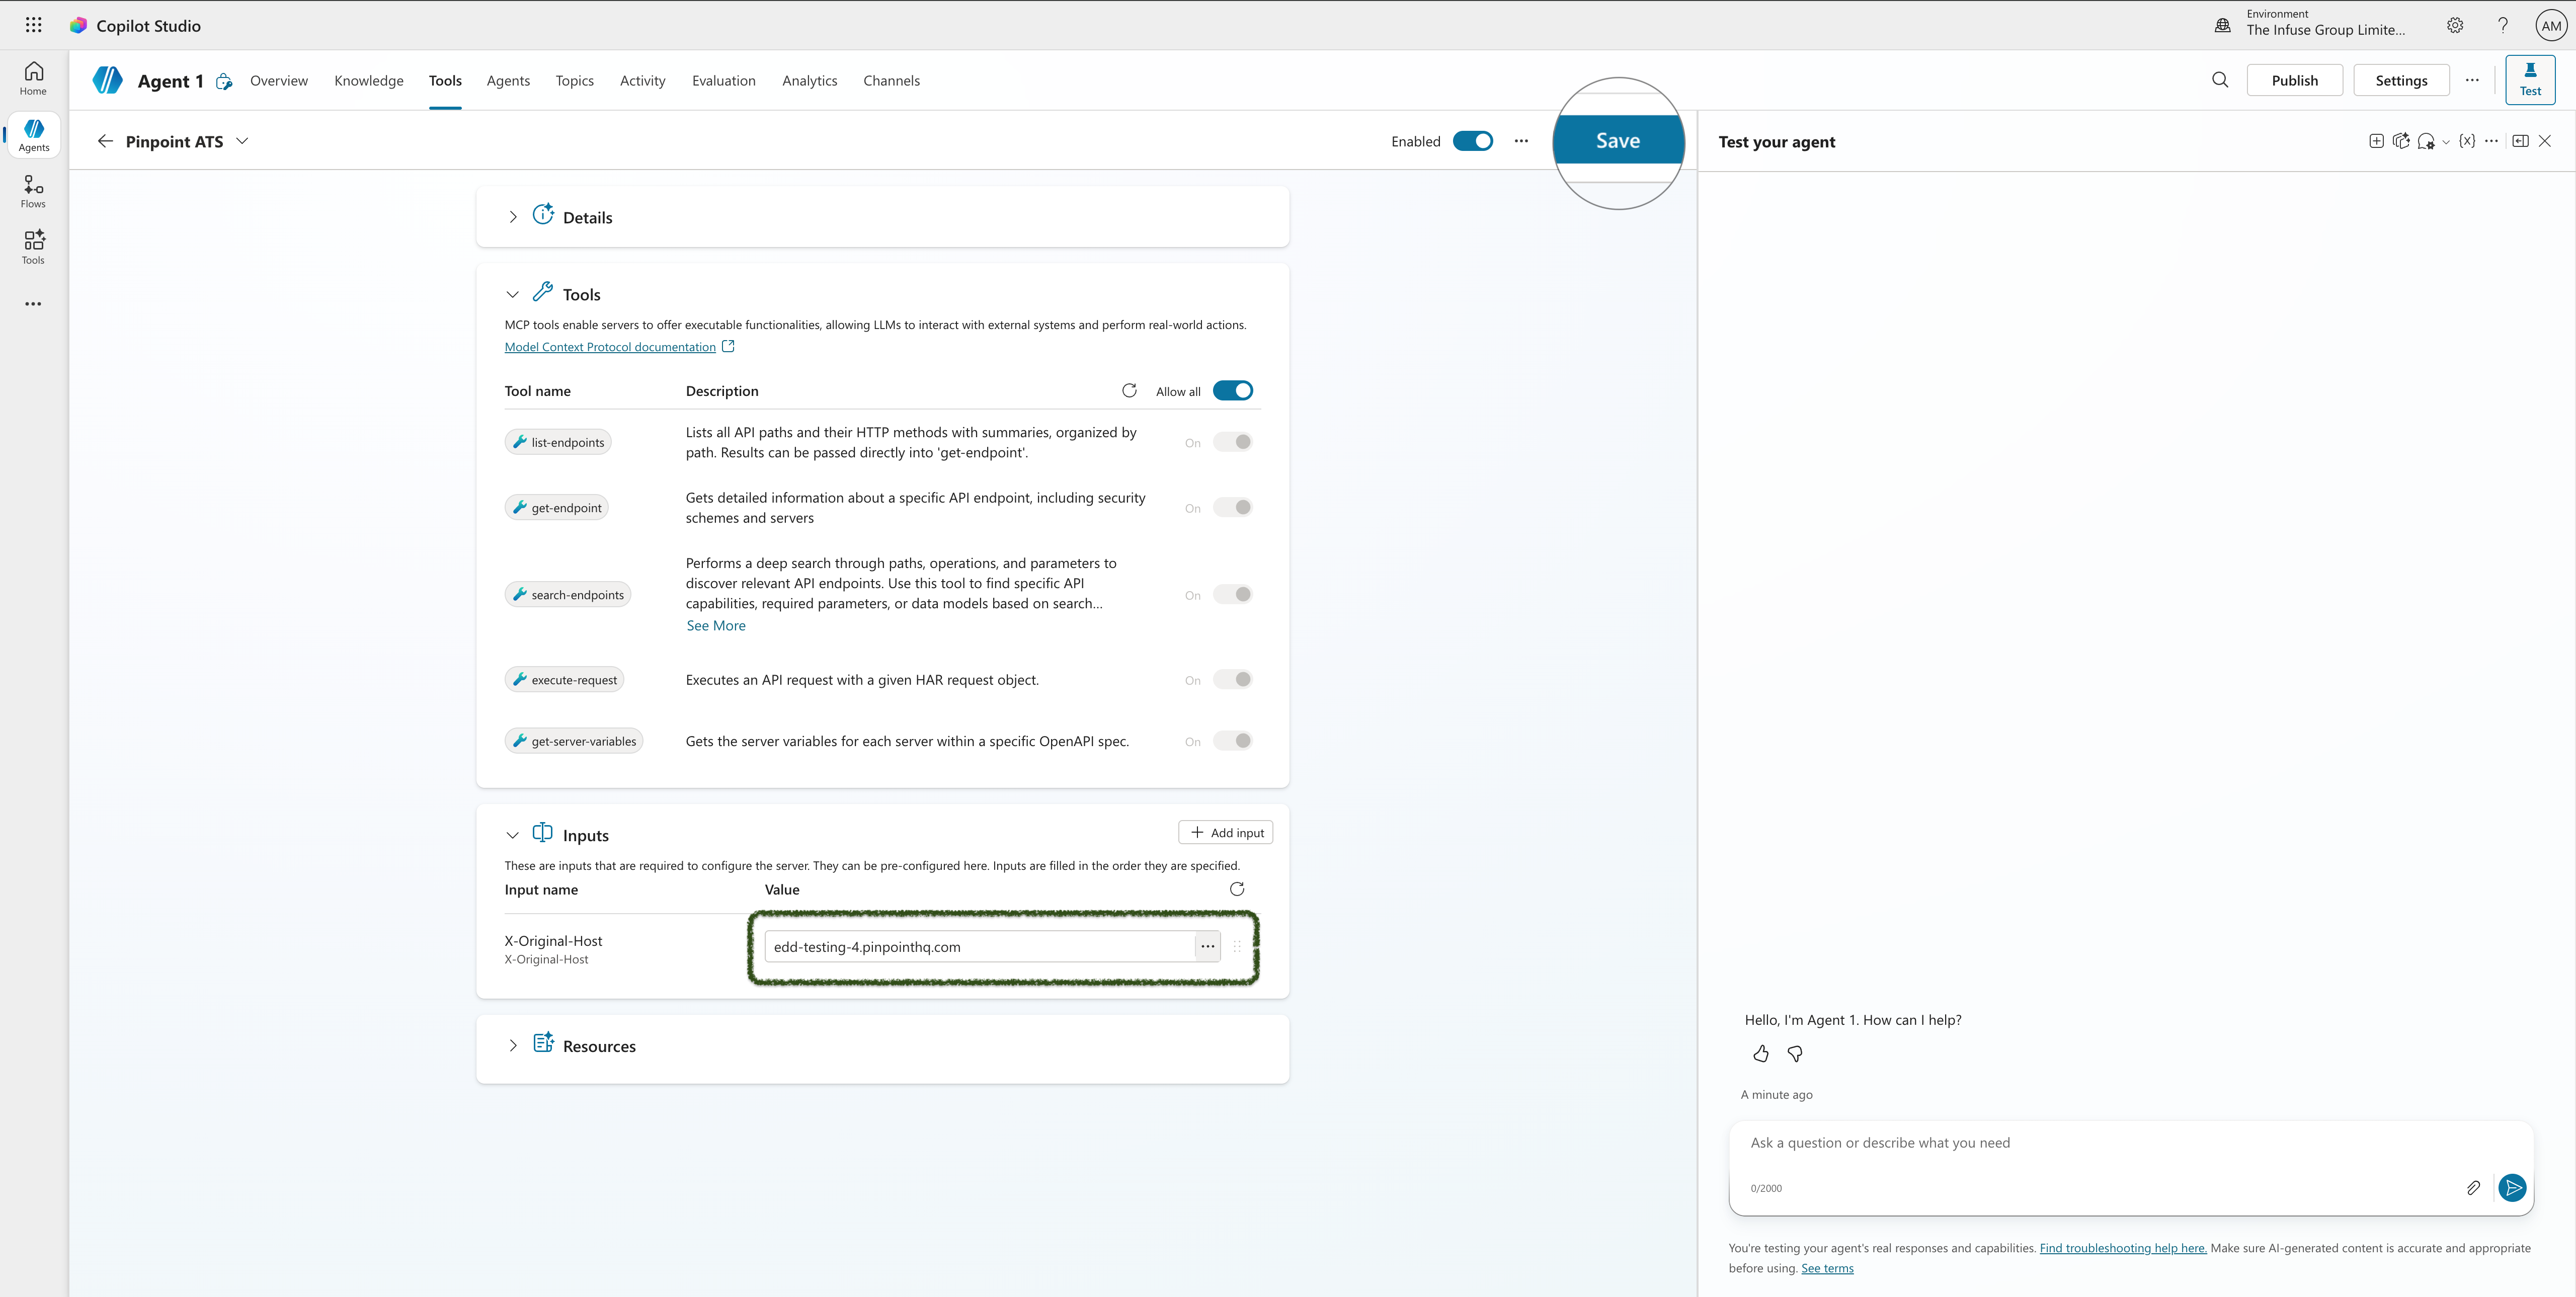Open options for X-Original-Host value
The height and width of the screenshot is (1297, 2576).
(x=1208, y=946)
